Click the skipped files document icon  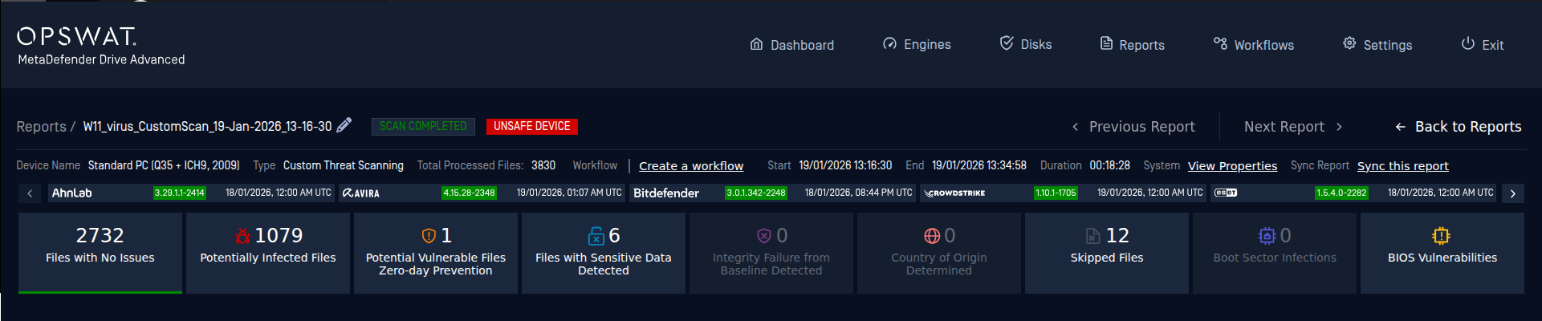point(1092,235)
